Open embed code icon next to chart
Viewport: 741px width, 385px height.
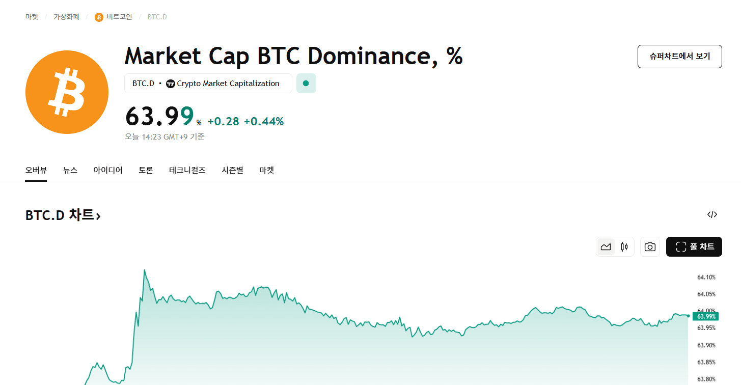coord(712,214)
